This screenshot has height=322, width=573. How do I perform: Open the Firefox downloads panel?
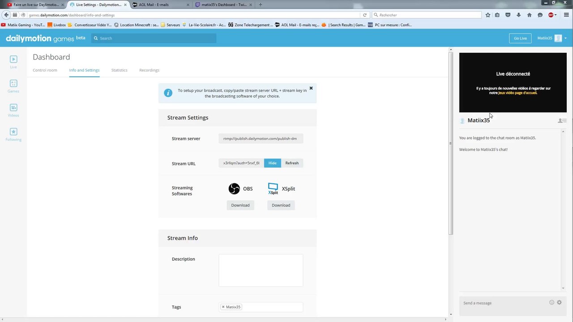[518, 15]
